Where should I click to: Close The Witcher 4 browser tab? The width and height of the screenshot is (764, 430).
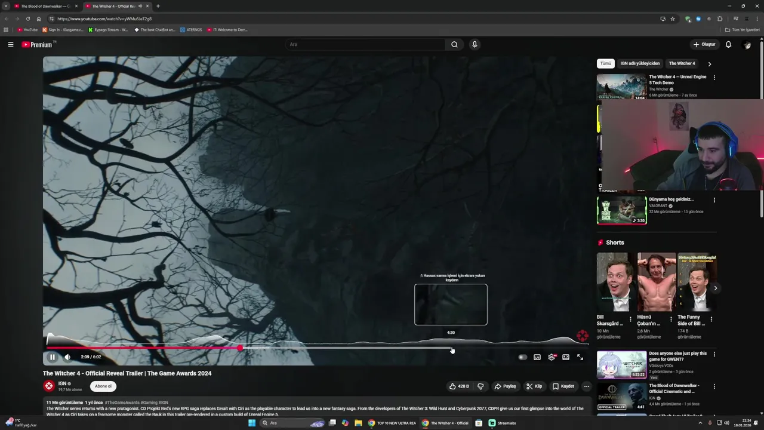pyautogui.click(x=147, y=6)
